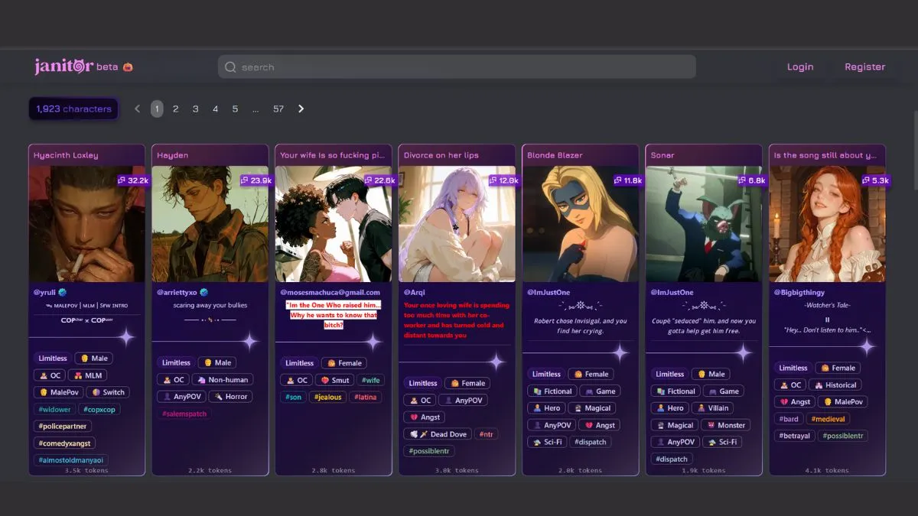Image resolution: width=918 pixels, height=516 pixels.
Task: Toggle the Female tag on Divorce on her lips
Action: (467, 383)
